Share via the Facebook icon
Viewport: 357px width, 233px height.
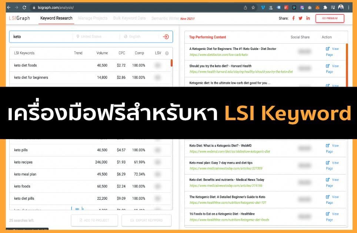point(294,18)
